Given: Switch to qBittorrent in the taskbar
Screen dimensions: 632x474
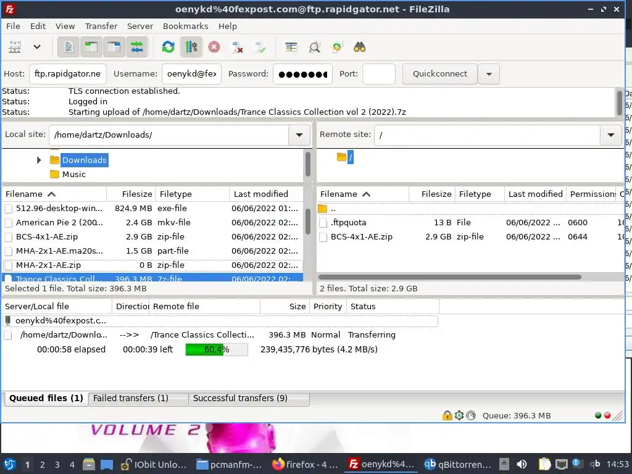Looking at the screenshot, I should click(x=457, y=464).
